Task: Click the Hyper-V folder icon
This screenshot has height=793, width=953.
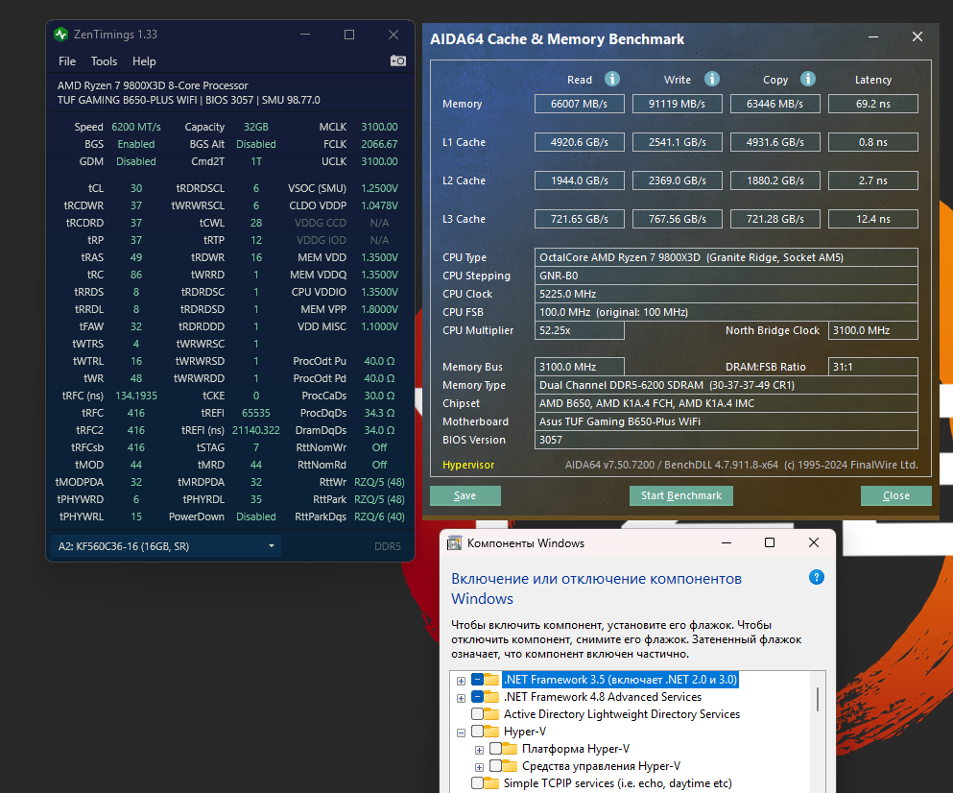Action: (x=491, y=731)
